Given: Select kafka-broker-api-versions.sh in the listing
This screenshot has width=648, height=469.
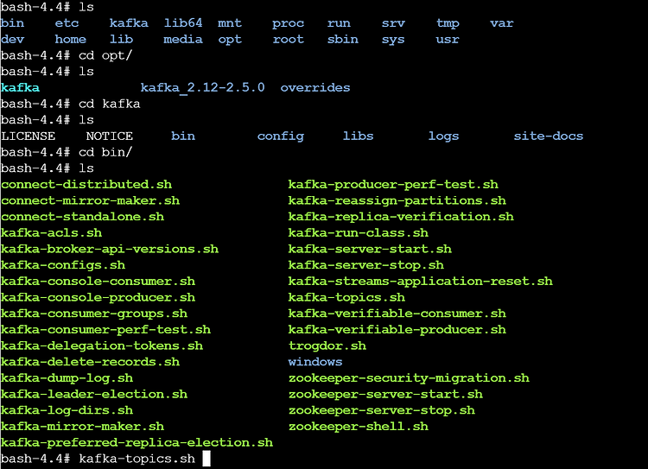Looking at the screenshot, I should click(x=110, y=249).
